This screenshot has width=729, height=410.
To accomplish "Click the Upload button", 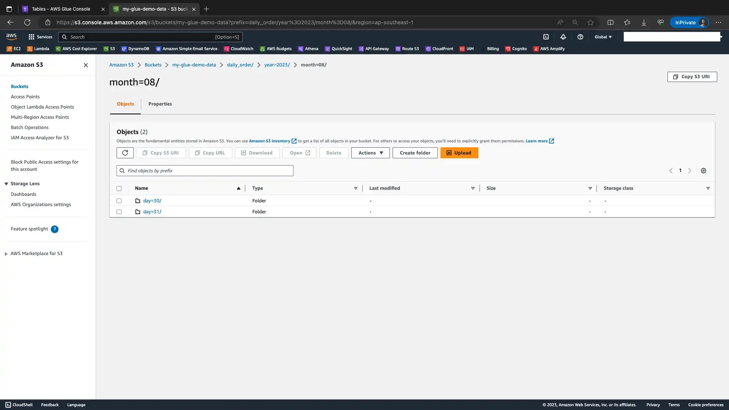I will 459,153.
